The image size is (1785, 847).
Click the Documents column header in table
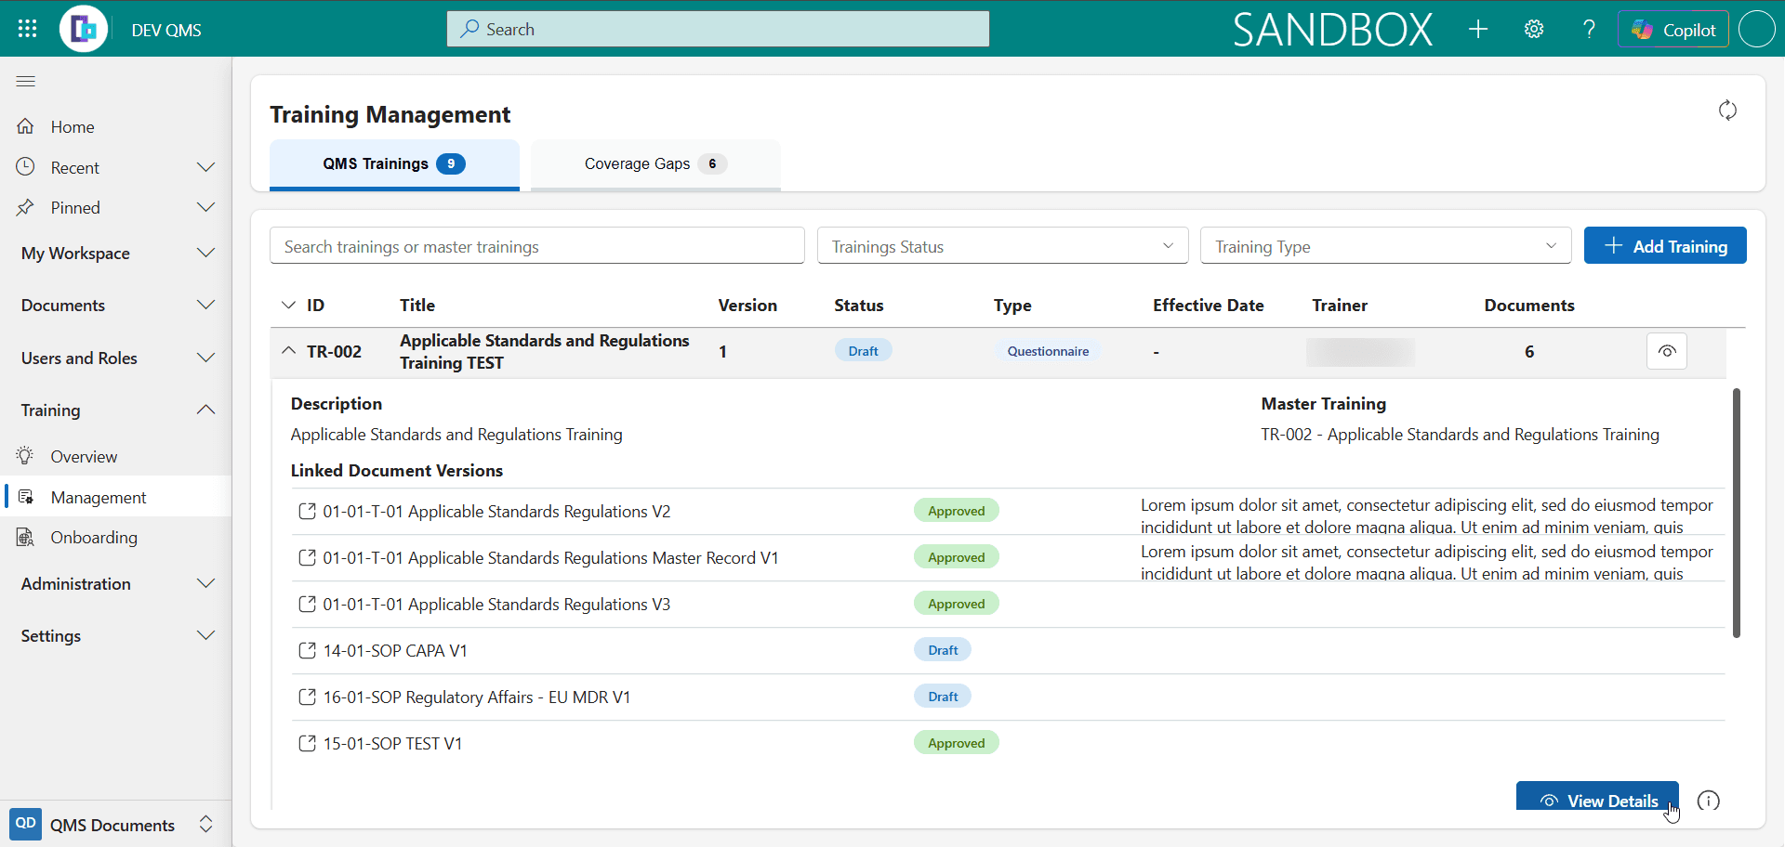[1529, 306]
